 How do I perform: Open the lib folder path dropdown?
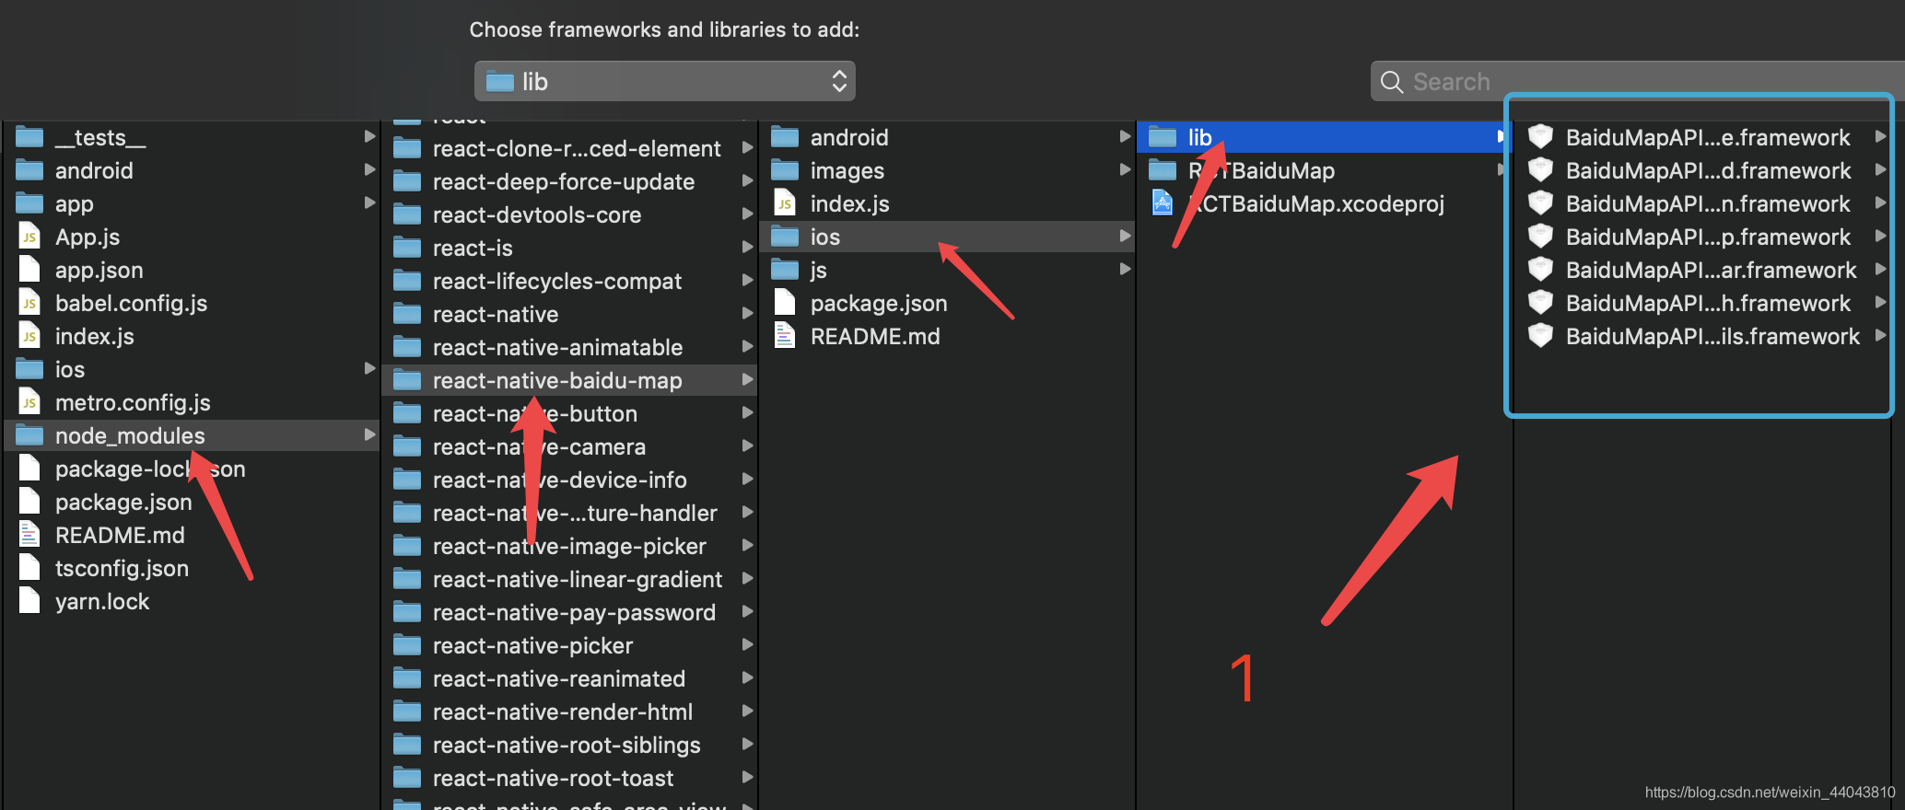(664, 81)
